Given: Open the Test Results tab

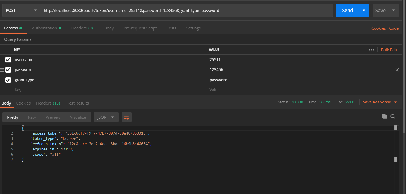Looking at the screenshot, I should tap(78, 103).
